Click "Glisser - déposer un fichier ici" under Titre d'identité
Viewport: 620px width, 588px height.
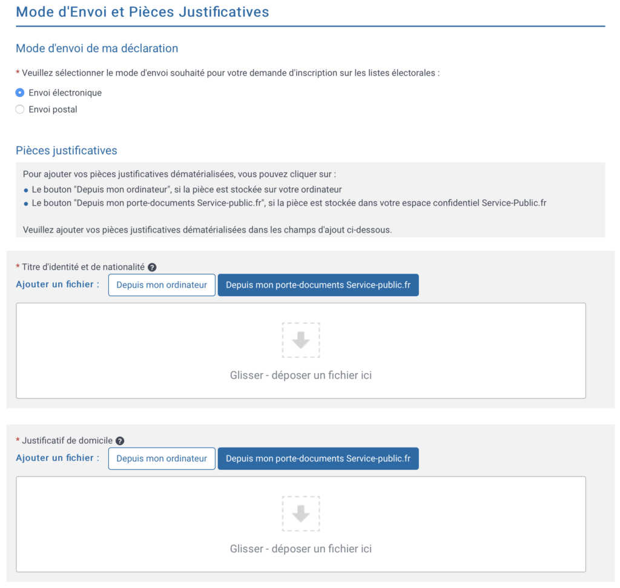point(301,375)
